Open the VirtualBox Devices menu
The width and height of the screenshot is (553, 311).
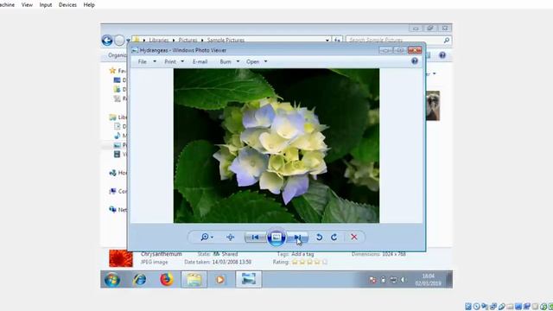(x=67, y=5)
